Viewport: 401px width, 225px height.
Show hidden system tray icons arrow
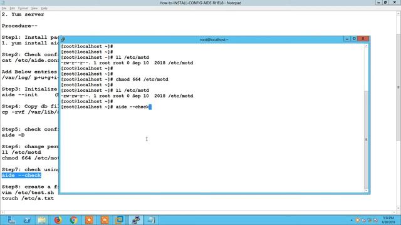[x=352, y=220]
